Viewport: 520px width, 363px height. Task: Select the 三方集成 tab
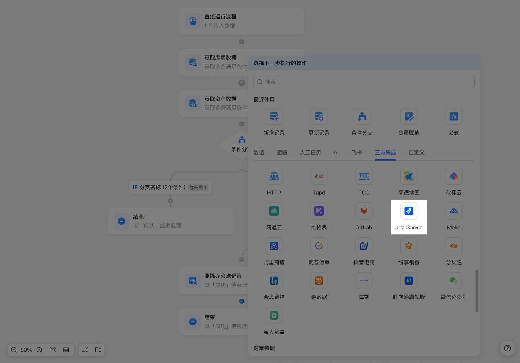point(385,152)
